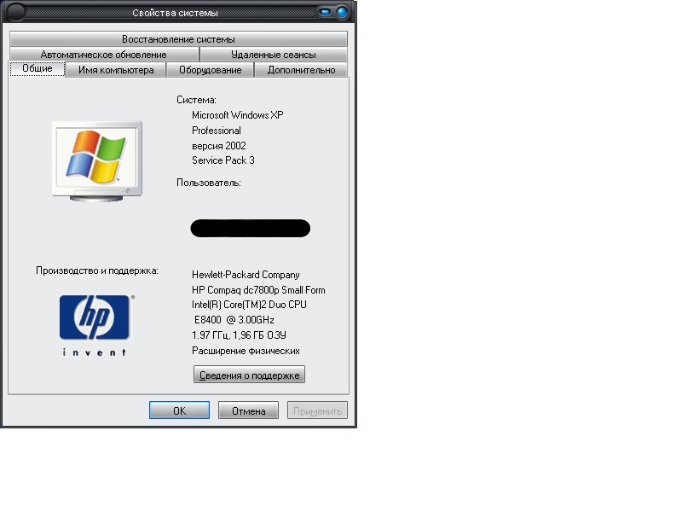Image resolution: width=682 pixels, height=512 pixels.
Task: Click the greyed-out Применить button
Action: (317, 410)
